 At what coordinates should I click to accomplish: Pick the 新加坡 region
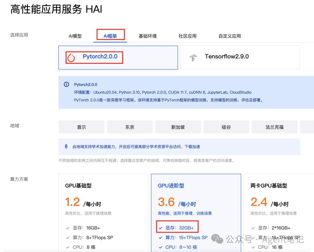click(x=178, y=127)
